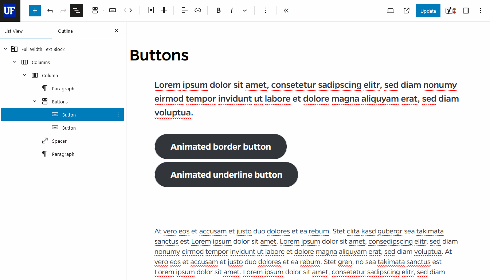Toggle the settings sidebar panel

click(466, 11)
